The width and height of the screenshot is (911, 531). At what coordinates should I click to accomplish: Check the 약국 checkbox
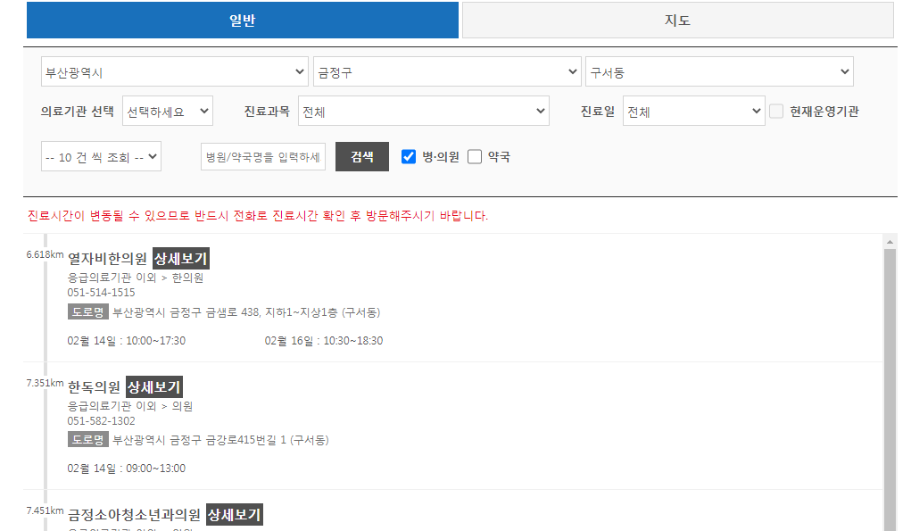(x=475, y=157)
